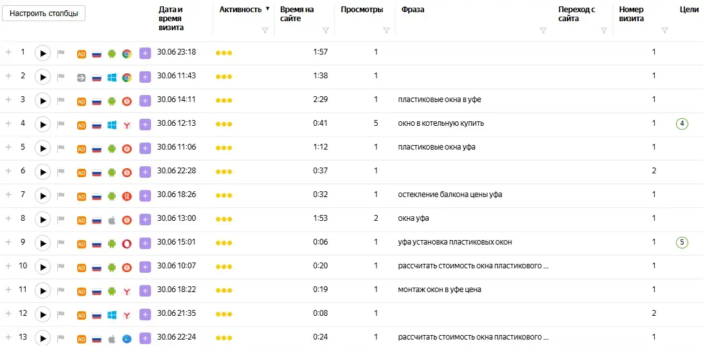Open goals badge 4 in row 4

point(682,124)
